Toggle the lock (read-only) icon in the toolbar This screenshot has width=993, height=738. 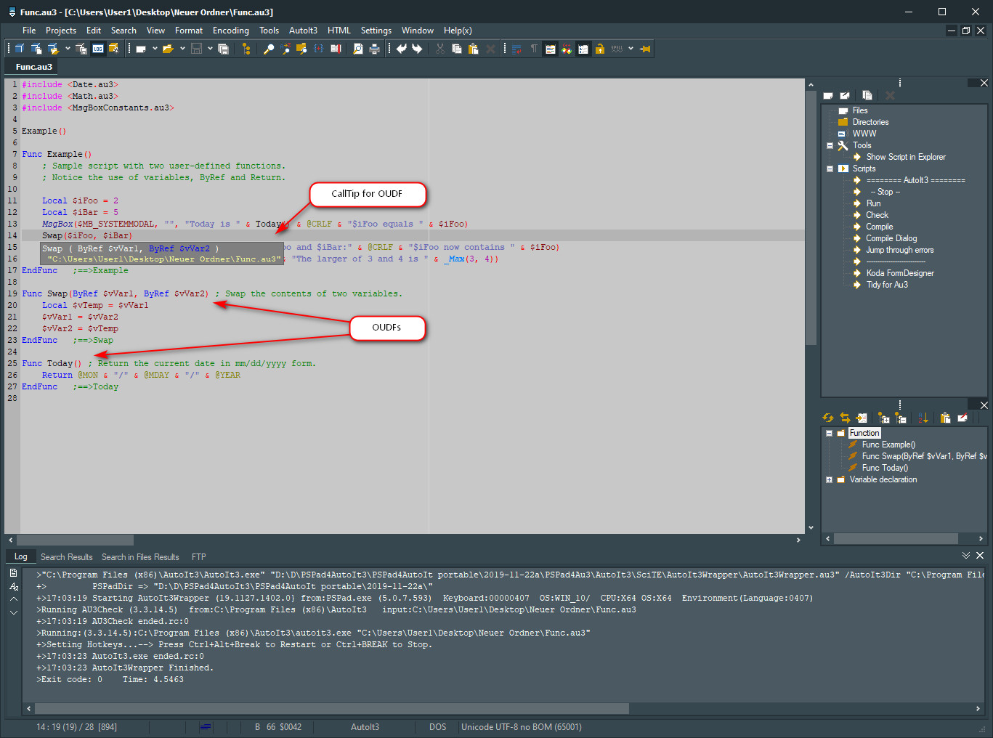coord(600,49)
